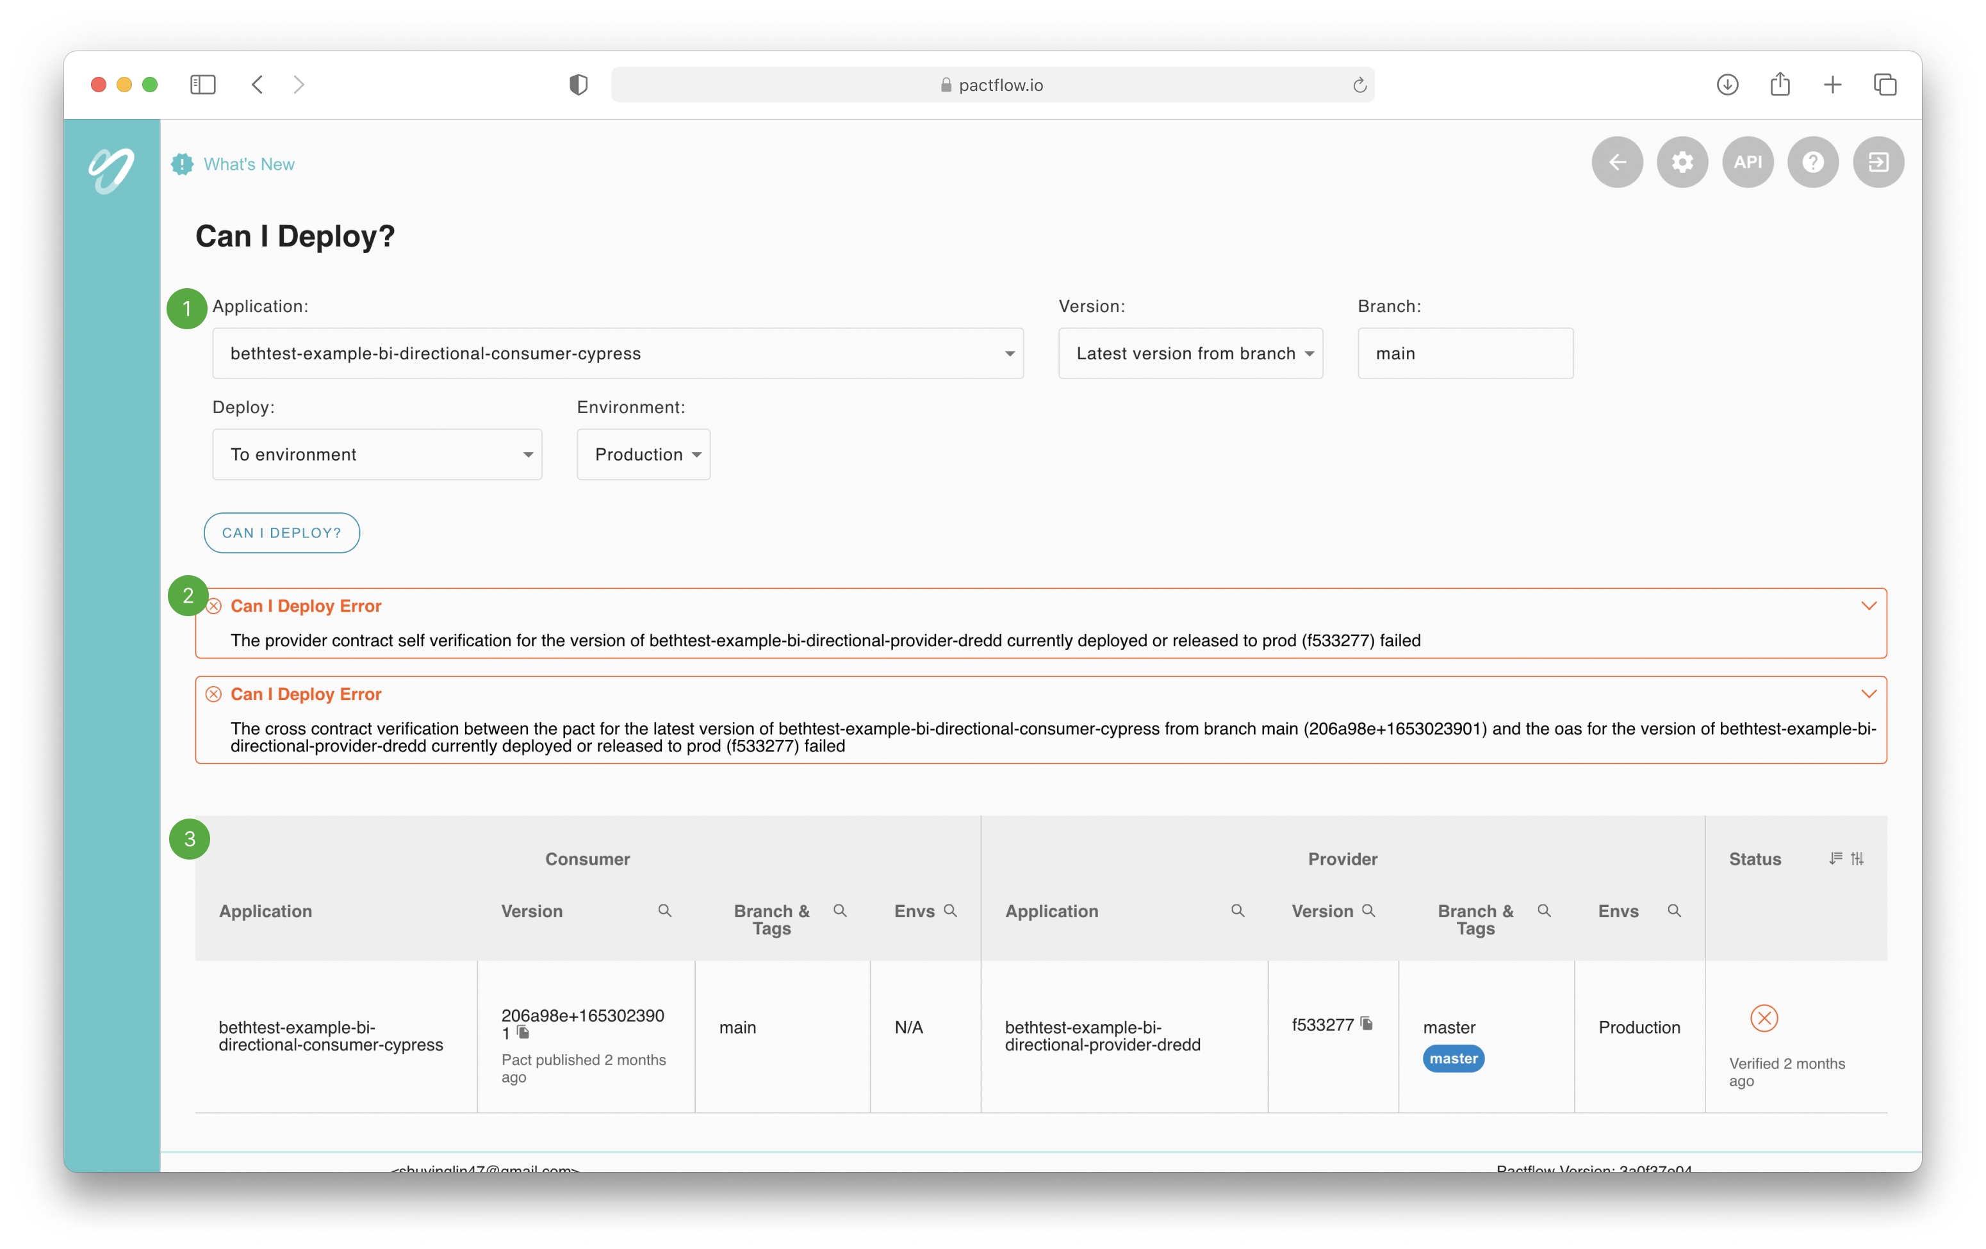Open the settings gear icon
The width and height of the screenshot is (1986, 1249).
click(1682, 163)
